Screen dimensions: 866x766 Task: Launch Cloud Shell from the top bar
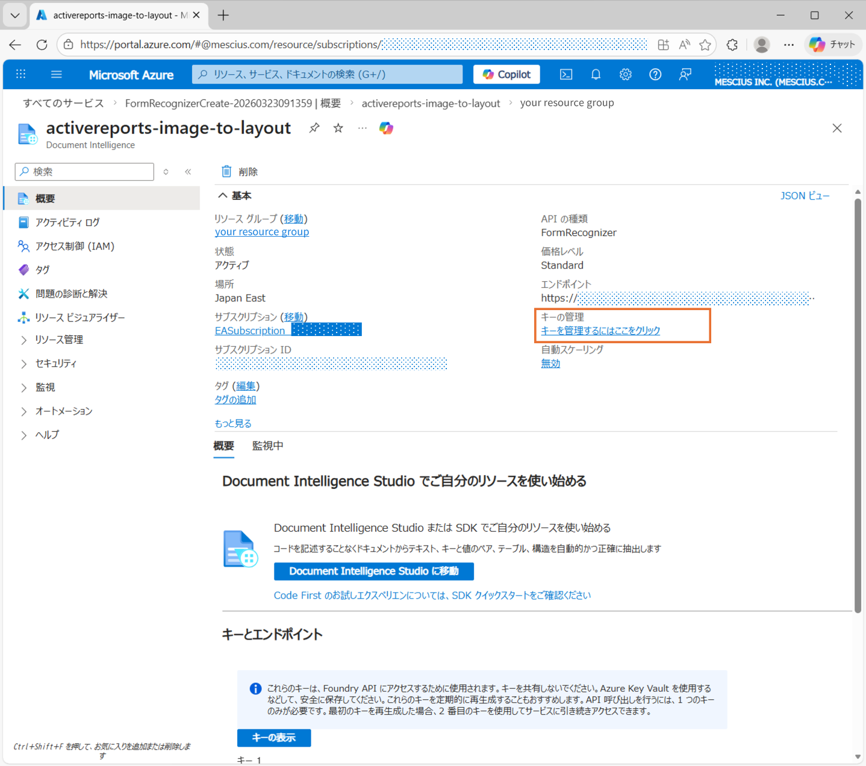pos(566,74)
